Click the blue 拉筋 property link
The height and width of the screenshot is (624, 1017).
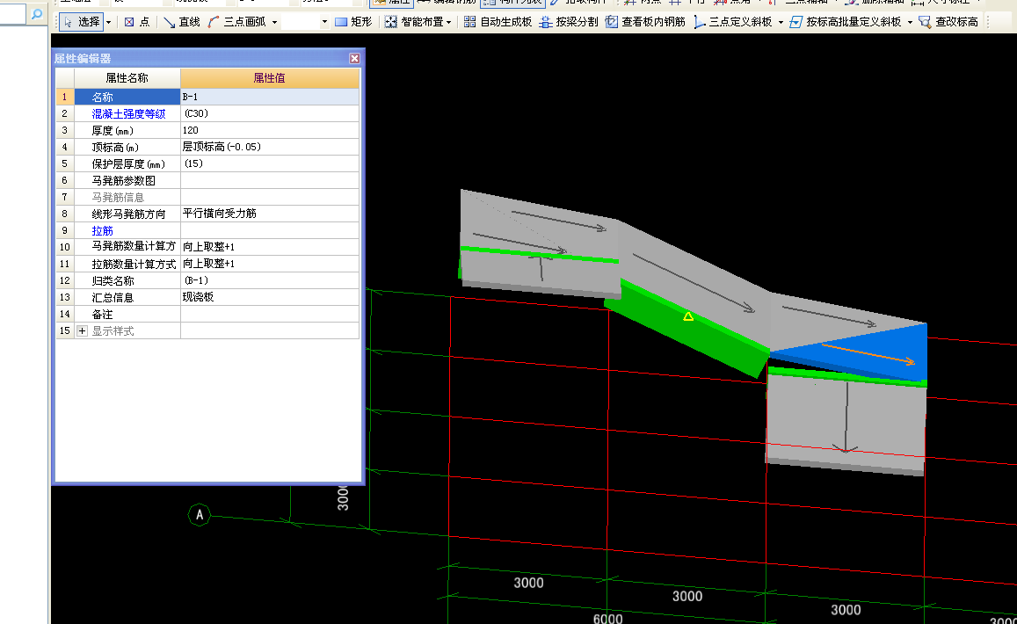coord(103,231)
